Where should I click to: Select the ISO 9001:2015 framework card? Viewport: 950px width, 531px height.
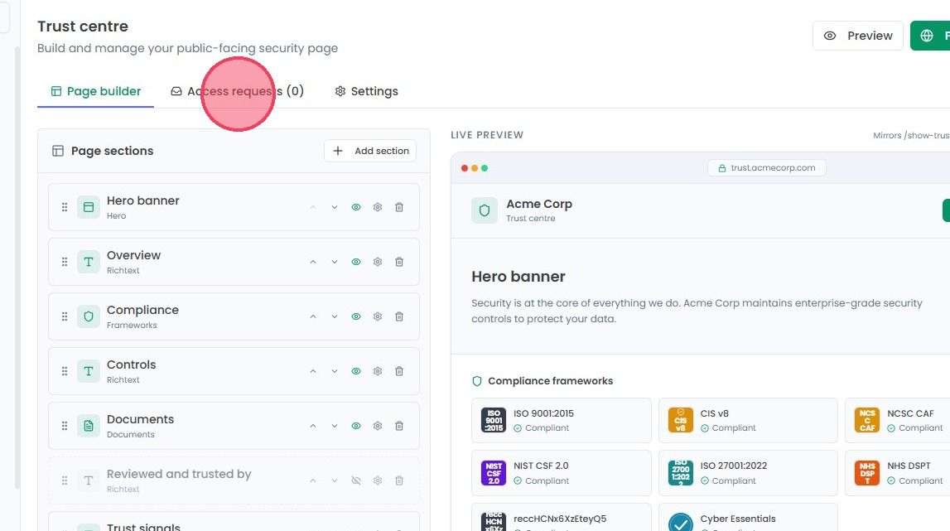(561, 420)
